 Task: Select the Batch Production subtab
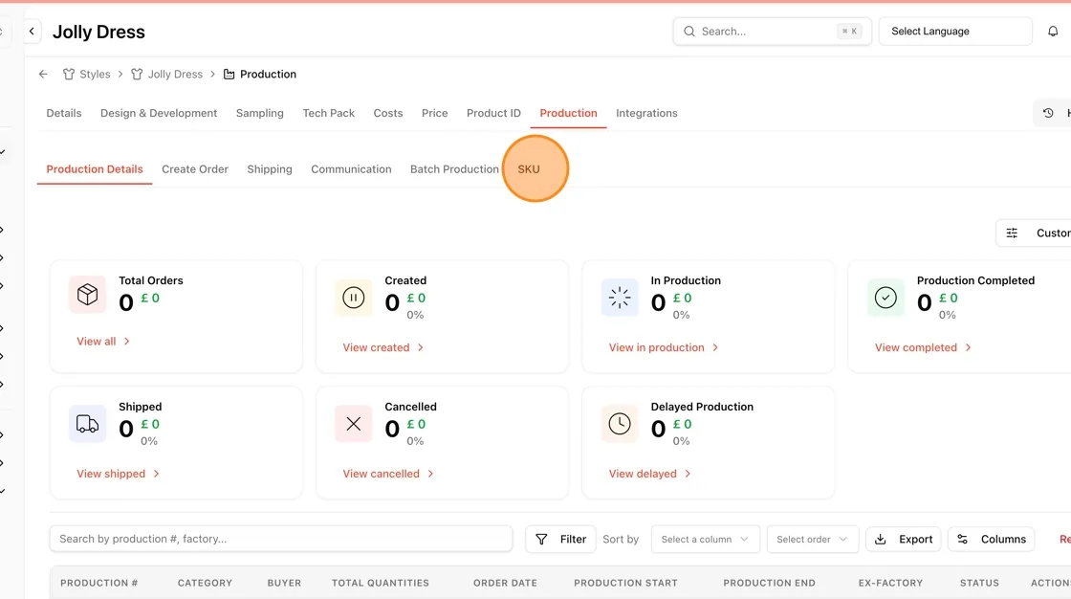coord(454,169)
